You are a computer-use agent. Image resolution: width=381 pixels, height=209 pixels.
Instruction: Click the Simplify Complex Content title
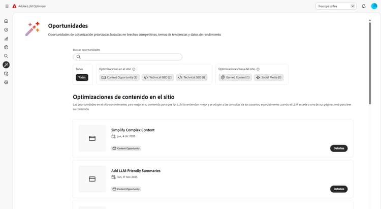point(133,130)
